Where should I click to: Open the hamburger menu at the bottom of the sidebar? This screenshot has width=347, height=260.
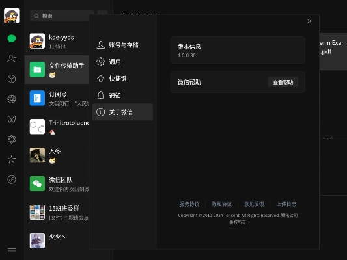(12, 251)
